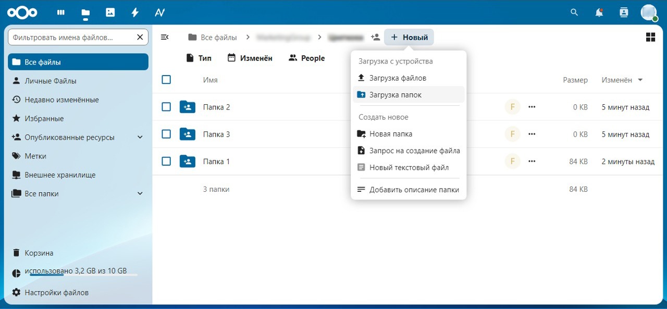The height and width of the screenshot is (309, 667).
Task: Choose Загрузка файлов from menu
Action: (x=409, y=78)
